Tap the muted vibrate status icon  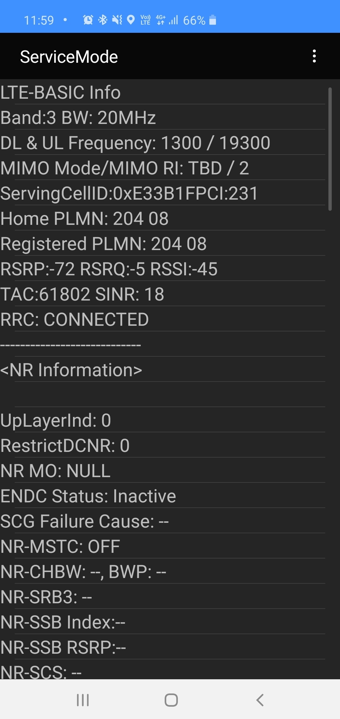(117, 20)
